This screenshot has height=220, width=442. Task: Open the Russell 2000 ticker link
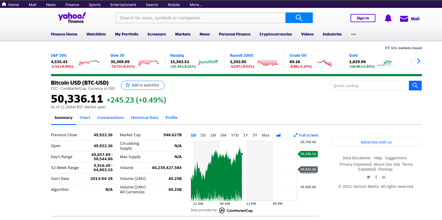click(241, 56)
